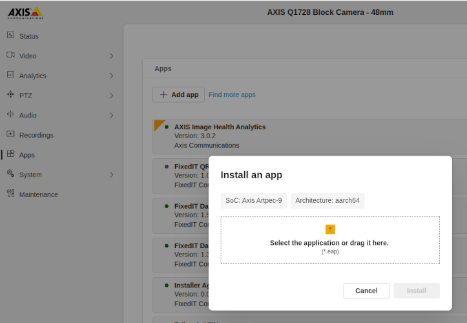Click the Axis Communications vendor text

pyautogui.click(x=207, y=145)
